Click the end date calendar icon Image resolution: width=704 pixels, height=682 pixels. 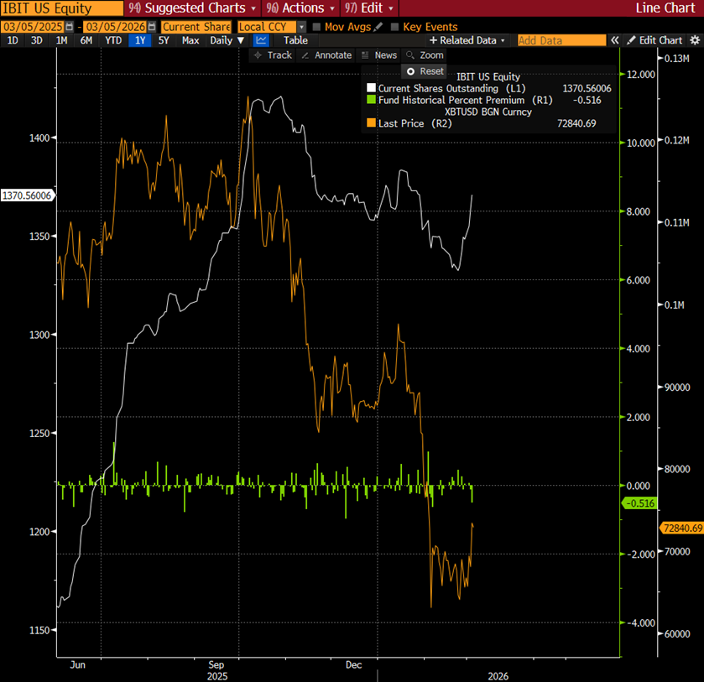tap(152, 27)
